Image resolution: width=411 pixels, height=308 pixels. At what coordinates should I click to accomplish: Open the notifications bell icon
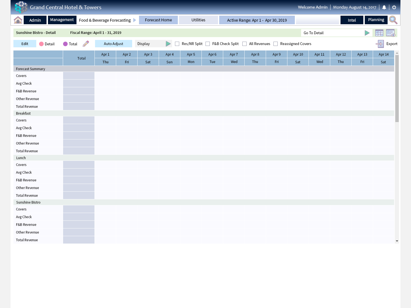[x=384, y=7]
